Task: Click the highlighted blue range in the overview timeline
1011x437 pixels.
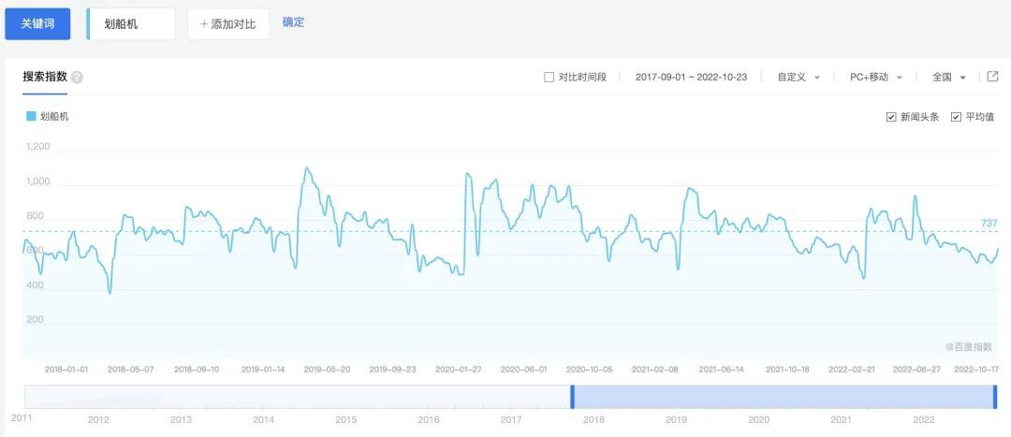Action: pos(783,397)
